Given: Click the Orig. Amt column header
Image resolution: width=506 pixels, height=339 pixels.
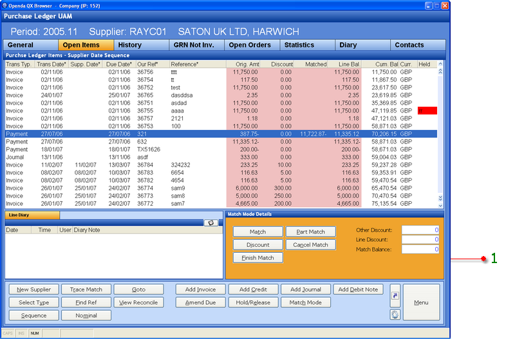Looking at the screenshot, I should click(243, 64).
